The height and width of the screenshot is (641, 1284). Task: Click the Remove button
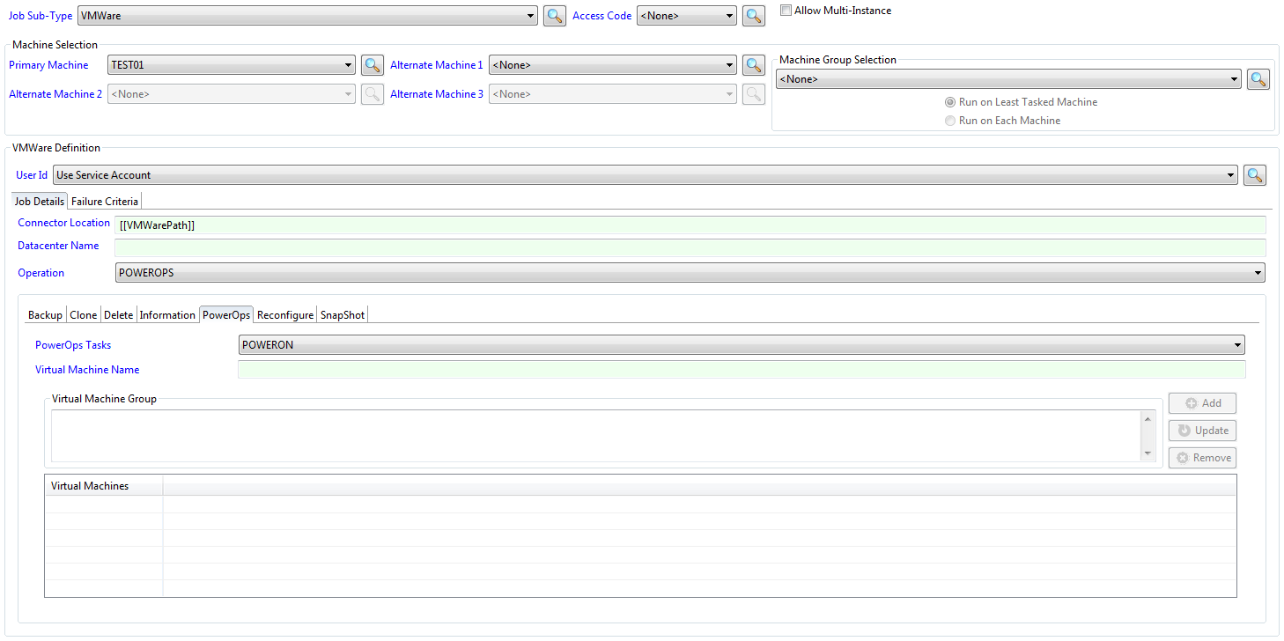(1202, 458)
